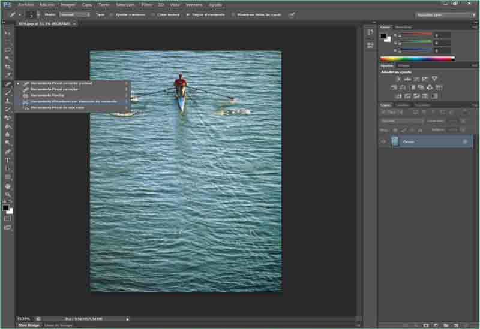Open the workspace selector dropdown at top right
This screenshot has width=480, height=329.
point(446,14)
